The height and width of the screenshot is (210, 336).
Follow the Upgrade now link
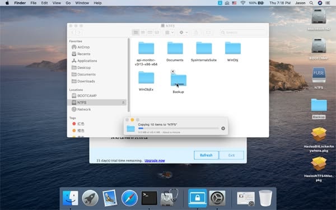(155, 161)
